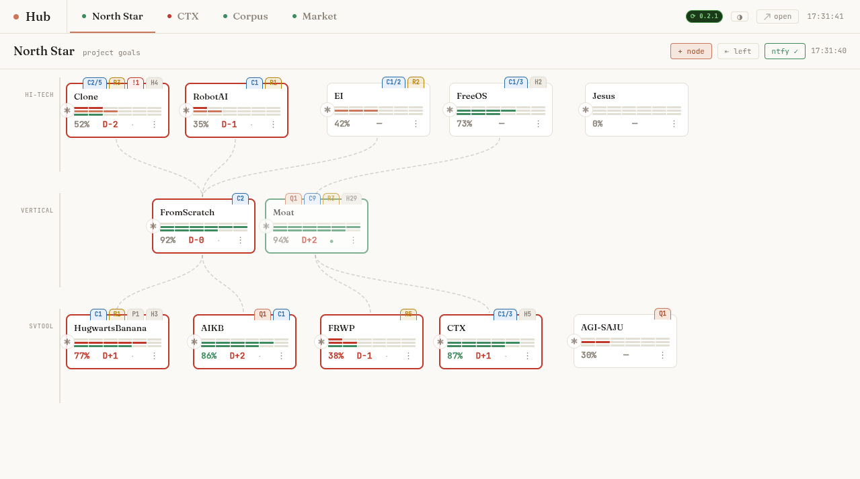Open the three-dot menu on FreeOS node
This screenshot has height=479, width=860.
coord(538,124)
